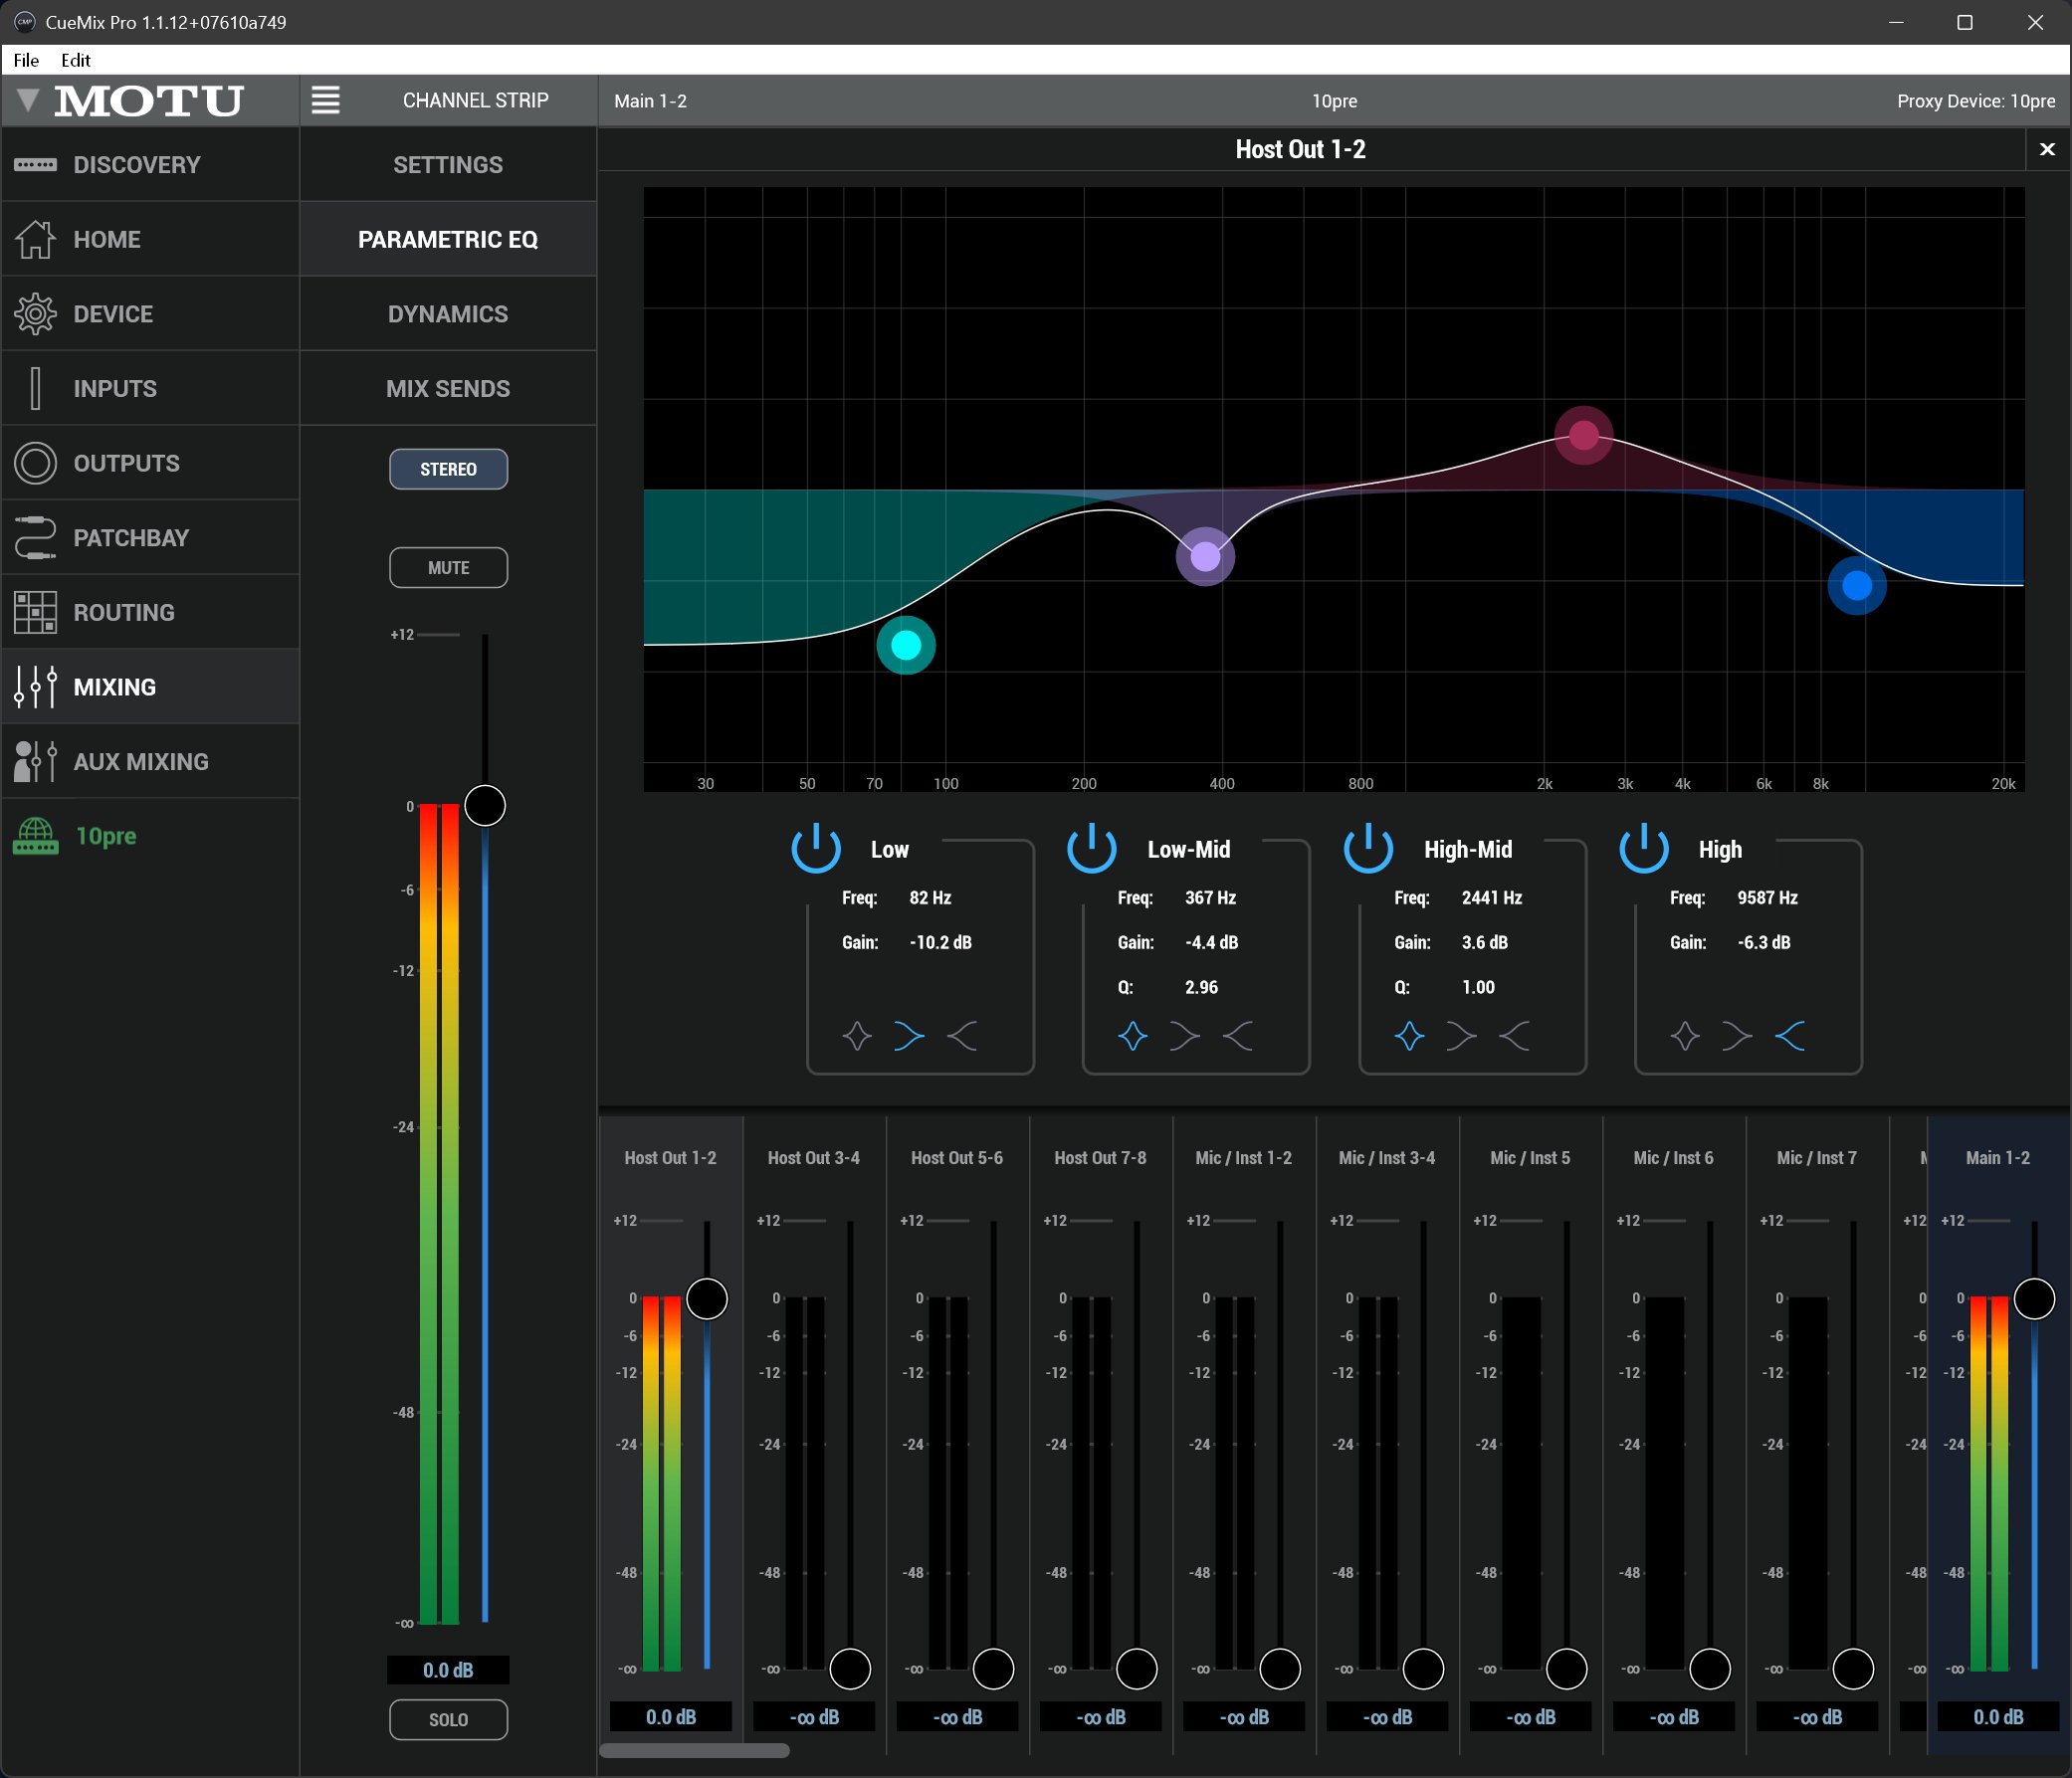This screenshot has width=2072, height=1778.
Task: Select the Mic / Inst 5 channel label
Action: pyautogui.click(x=1530, y=1158)
